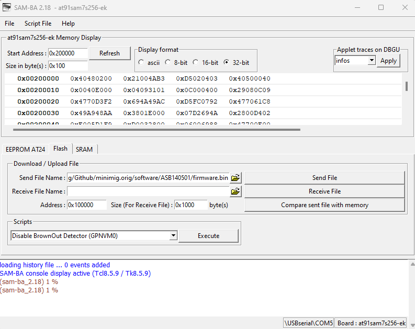Open the Receive File Name browse folder icon
This screenshot has width=415, height=329.
tap(235, 191)
